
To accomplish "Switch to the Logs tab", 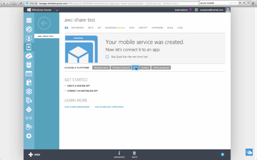I will click(x=180, y=28).
